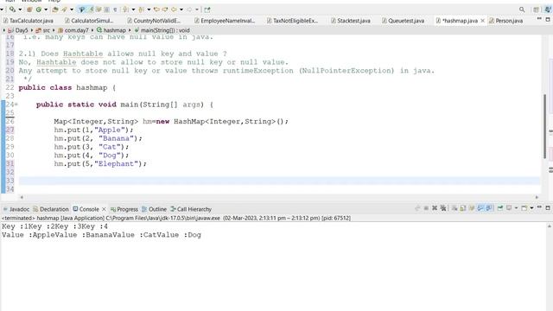Click com.day7 package in breadcrumb
This screenshot has width=553, height=311.
73,30
